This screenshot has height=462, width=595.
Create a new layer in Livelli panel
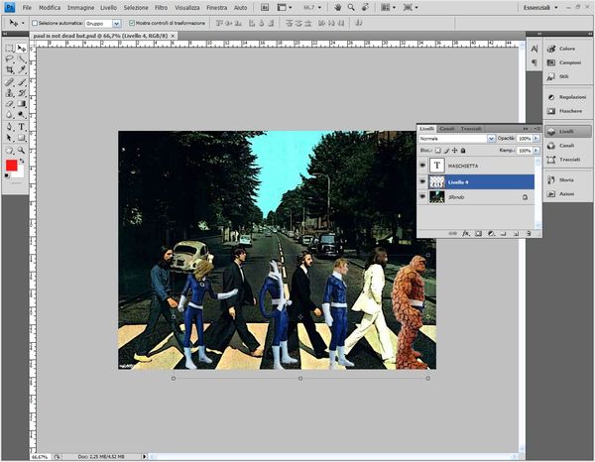click(x=516, y=234)
